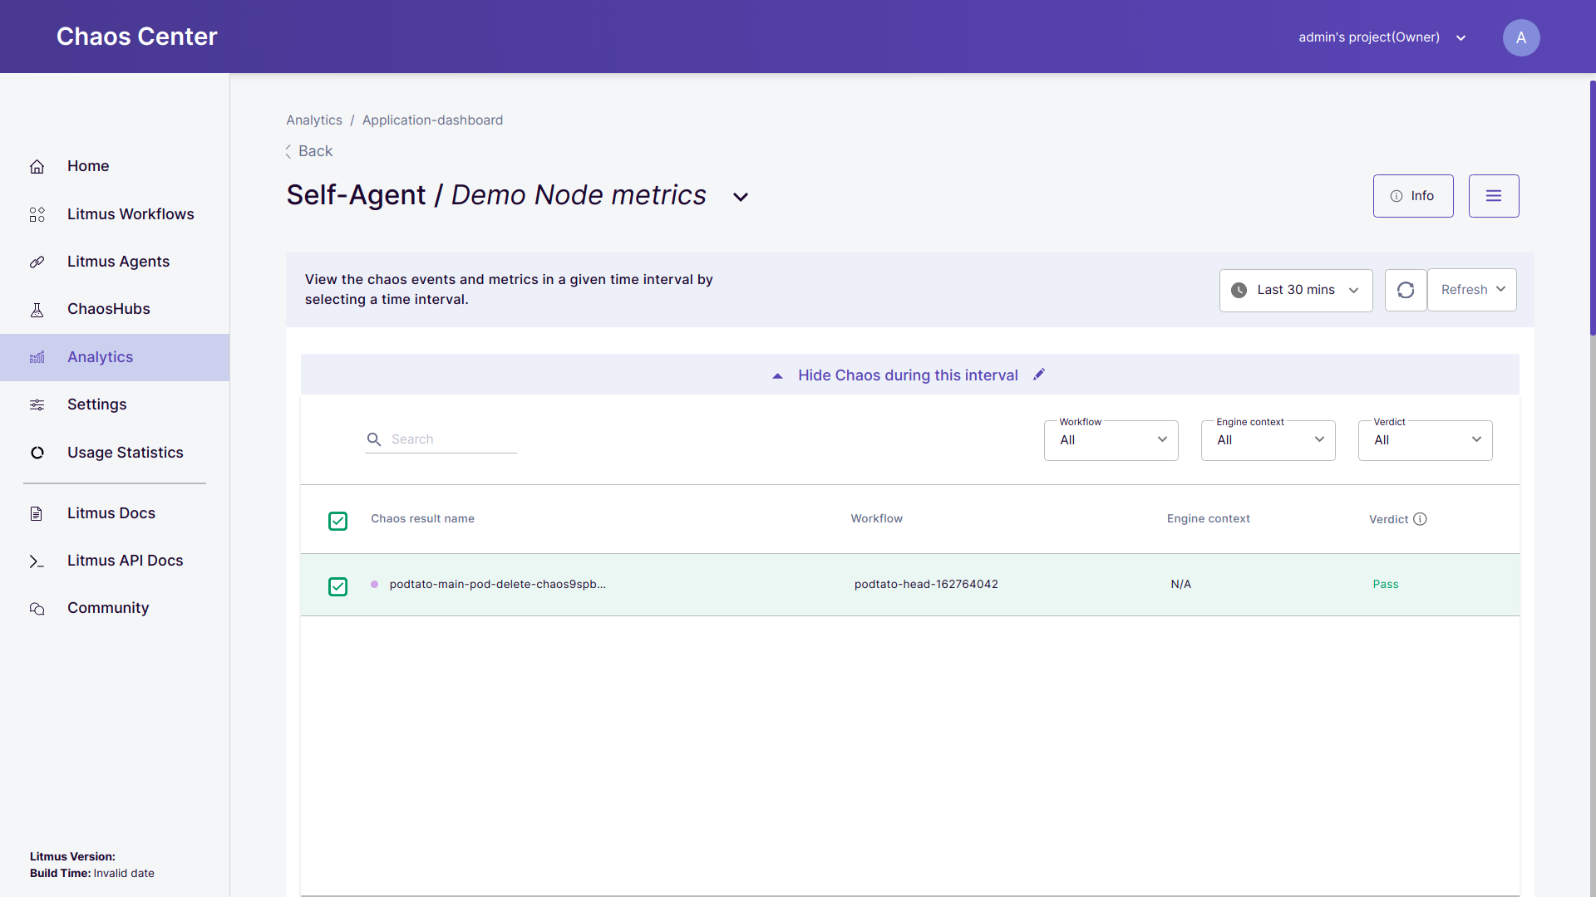Click the user avatar A icon
1596x897 pixels.
click(1520, 37)
